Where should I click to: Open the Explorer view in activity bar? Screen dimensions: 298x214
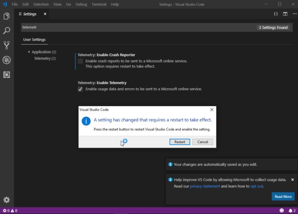(x=6, y=17)
